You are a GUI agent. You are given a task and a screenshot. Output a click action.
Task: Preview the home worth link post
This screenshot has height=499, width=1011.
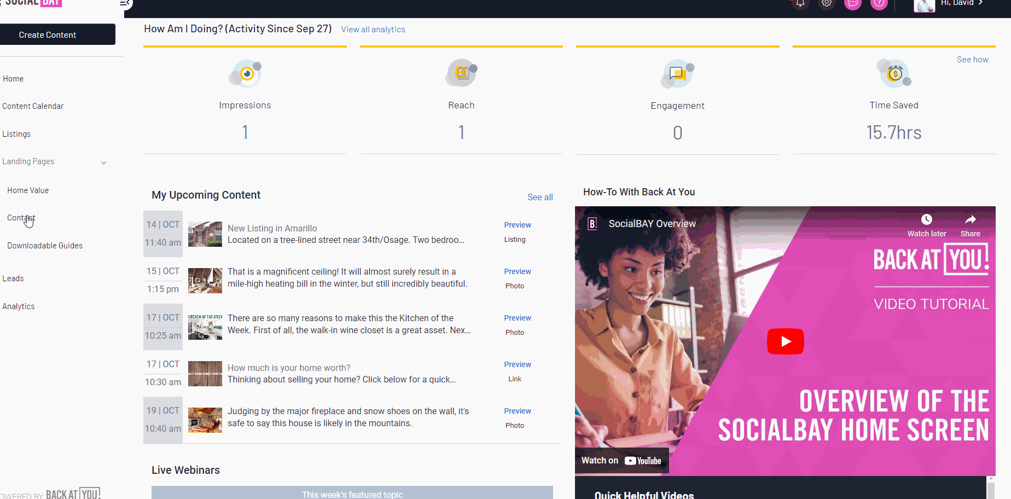518,364
